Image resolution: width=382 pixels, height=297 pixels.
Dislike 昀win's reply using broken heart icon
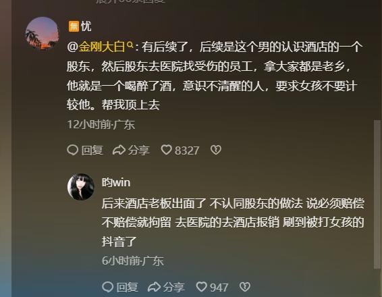245,287
